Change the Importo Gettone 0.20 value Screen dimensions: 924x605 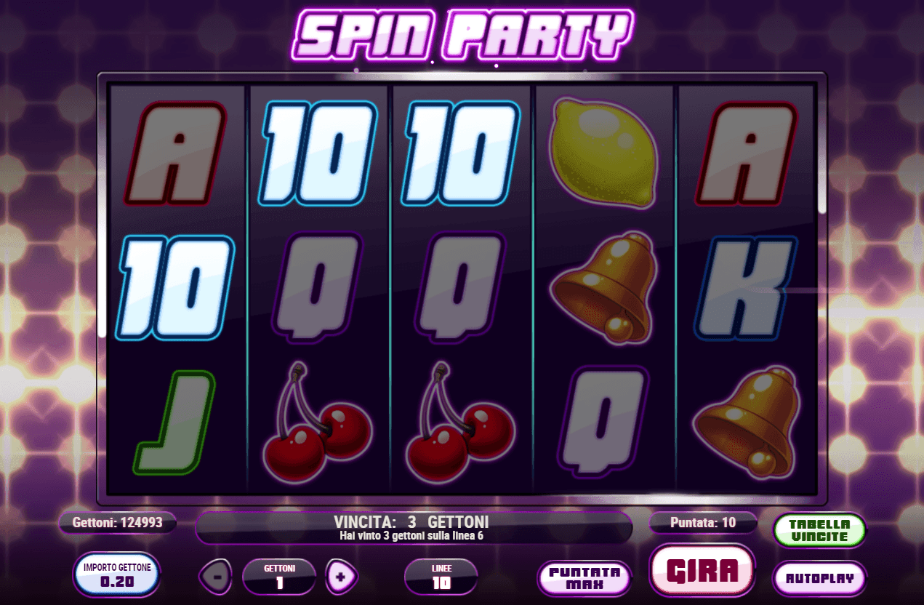pyautogui.click(x=117, y=574)
